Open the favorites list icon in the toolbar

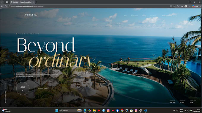[x=182, y=6]
